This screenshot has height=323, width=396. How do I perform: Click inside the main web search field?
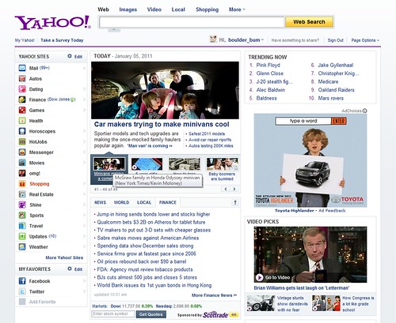[x=192, y=22]
